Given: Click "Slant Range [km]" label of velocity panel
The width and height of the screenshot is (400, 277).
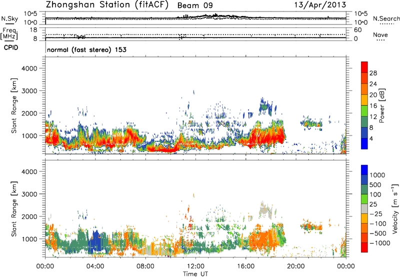Looking at the screenshot, I should 14,209.
